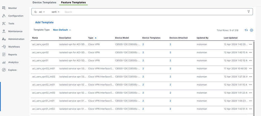Open more actions for aci_serv_vpn51_int02

click(x=250, y=109)
